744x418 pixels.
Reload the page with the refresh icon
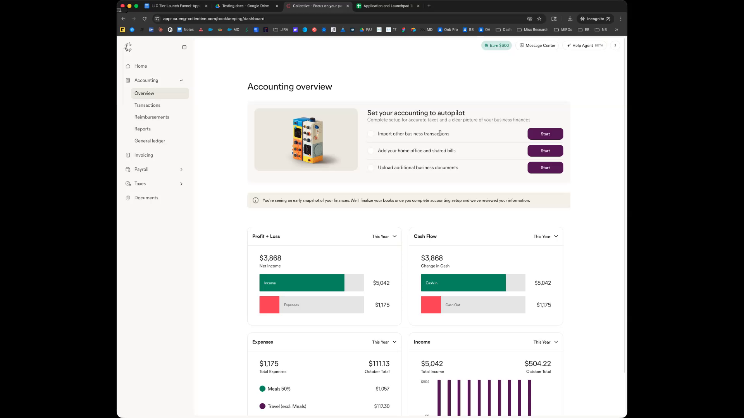pyautogui.click(x=145, y=19)
